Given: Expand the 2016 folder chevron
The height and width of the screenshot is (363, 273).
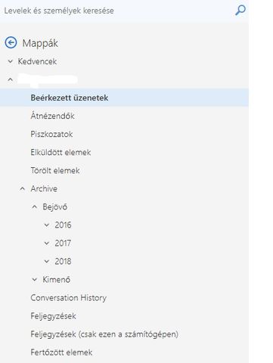Looking at the screenshot, I should (47, 225).
